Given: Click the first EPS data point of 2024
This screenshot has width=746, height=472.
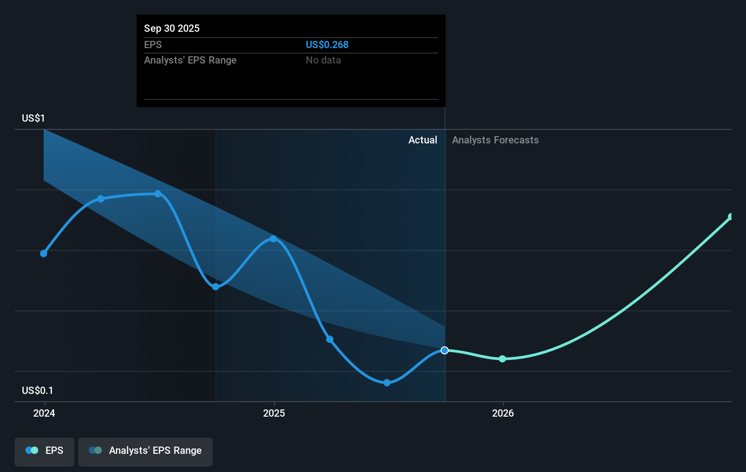Looking at the screenshot, I should pyautogui.click(x=44, y=254).
